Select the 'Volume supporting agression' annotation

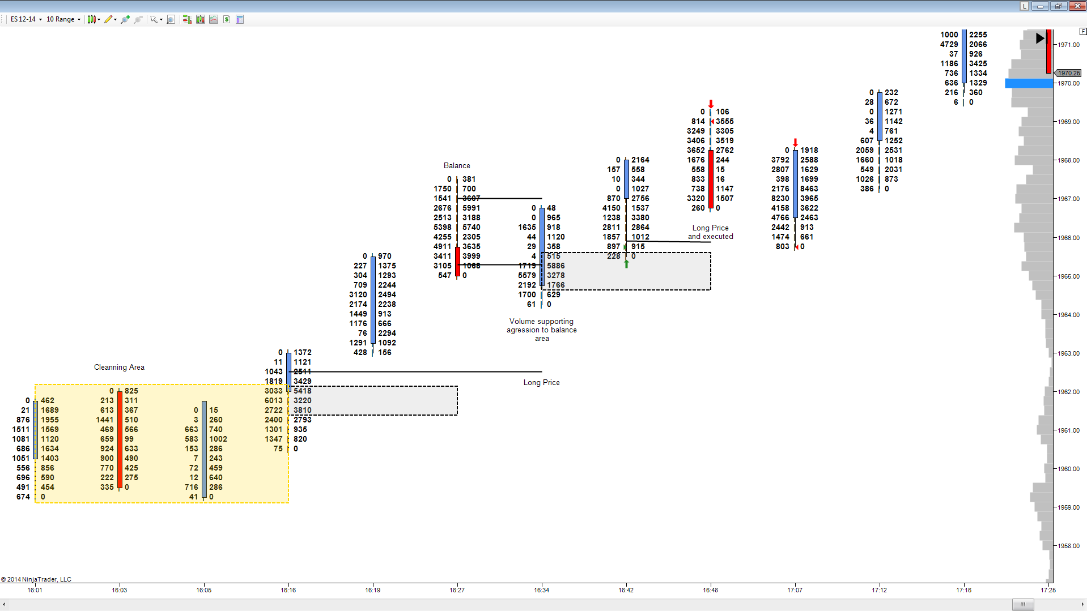542,330
